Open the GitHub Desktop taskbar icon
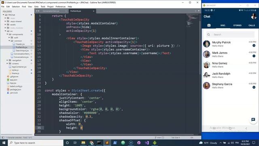 pyautogui.click(x=139, y=143)
